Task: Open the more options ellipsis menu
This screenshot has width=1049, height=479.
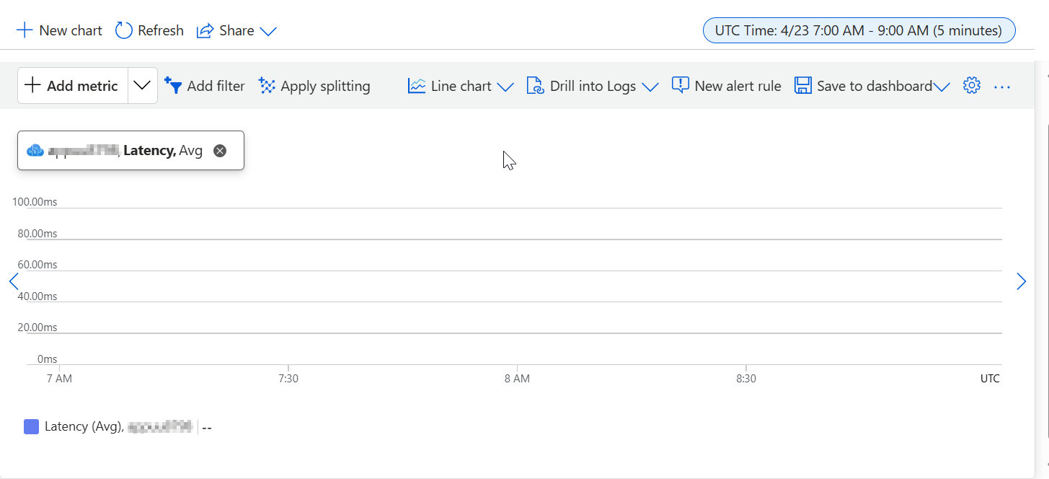Action: (1002, 87)
